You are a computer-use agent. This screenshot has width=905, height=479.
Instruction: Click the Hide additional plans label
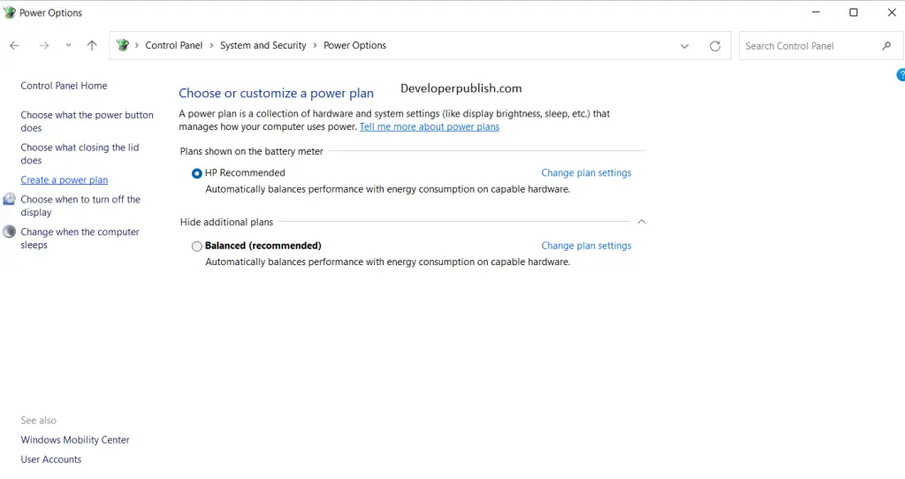pos(226,222)
